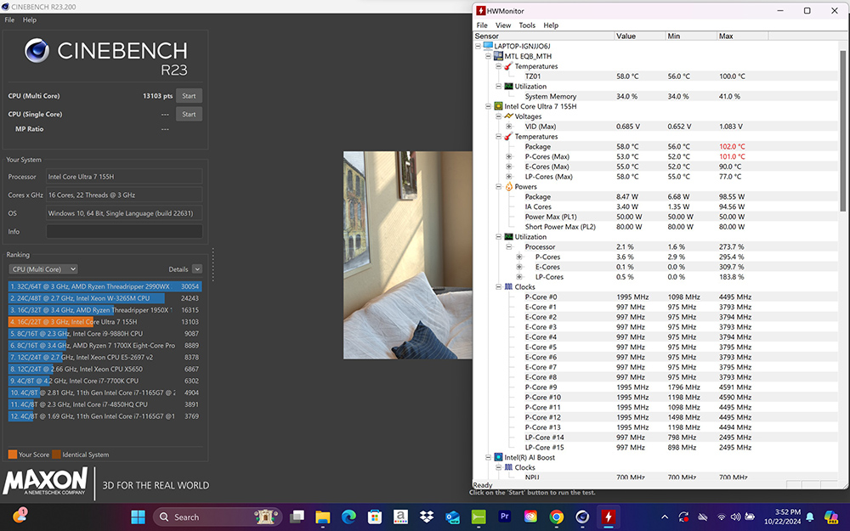850x531 pixels.
Task: Collapse the Intel(R) AI Boost node
Action: (x=488, y=457)
